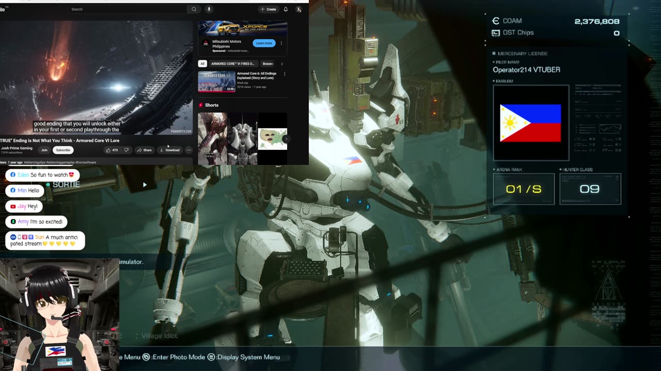
Task: Click the Mitsubishi Motors ad logo
Action: point(206,43)
